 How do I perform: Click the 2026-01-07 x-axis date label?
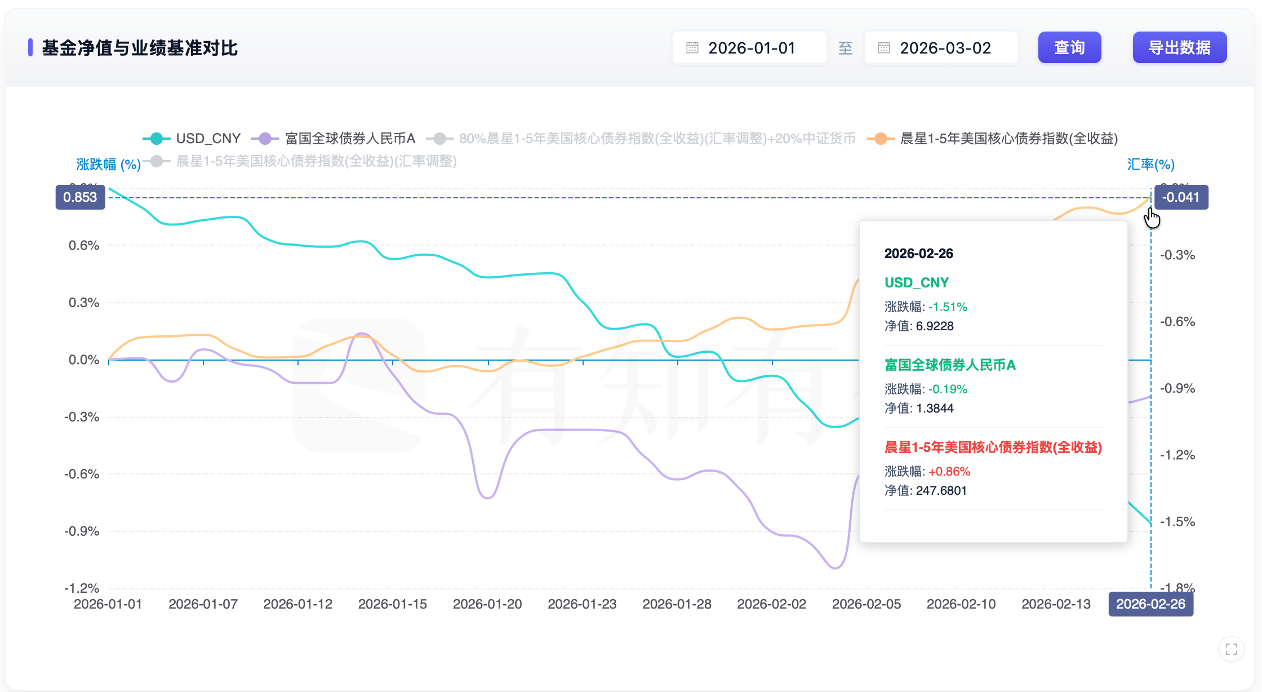[203, 604]
